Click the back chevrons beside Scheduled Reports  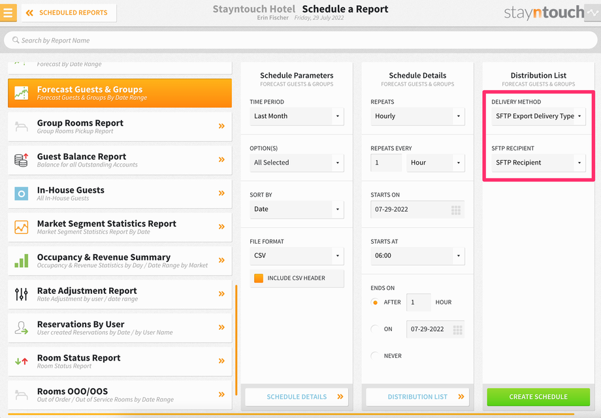click(29, 12)
